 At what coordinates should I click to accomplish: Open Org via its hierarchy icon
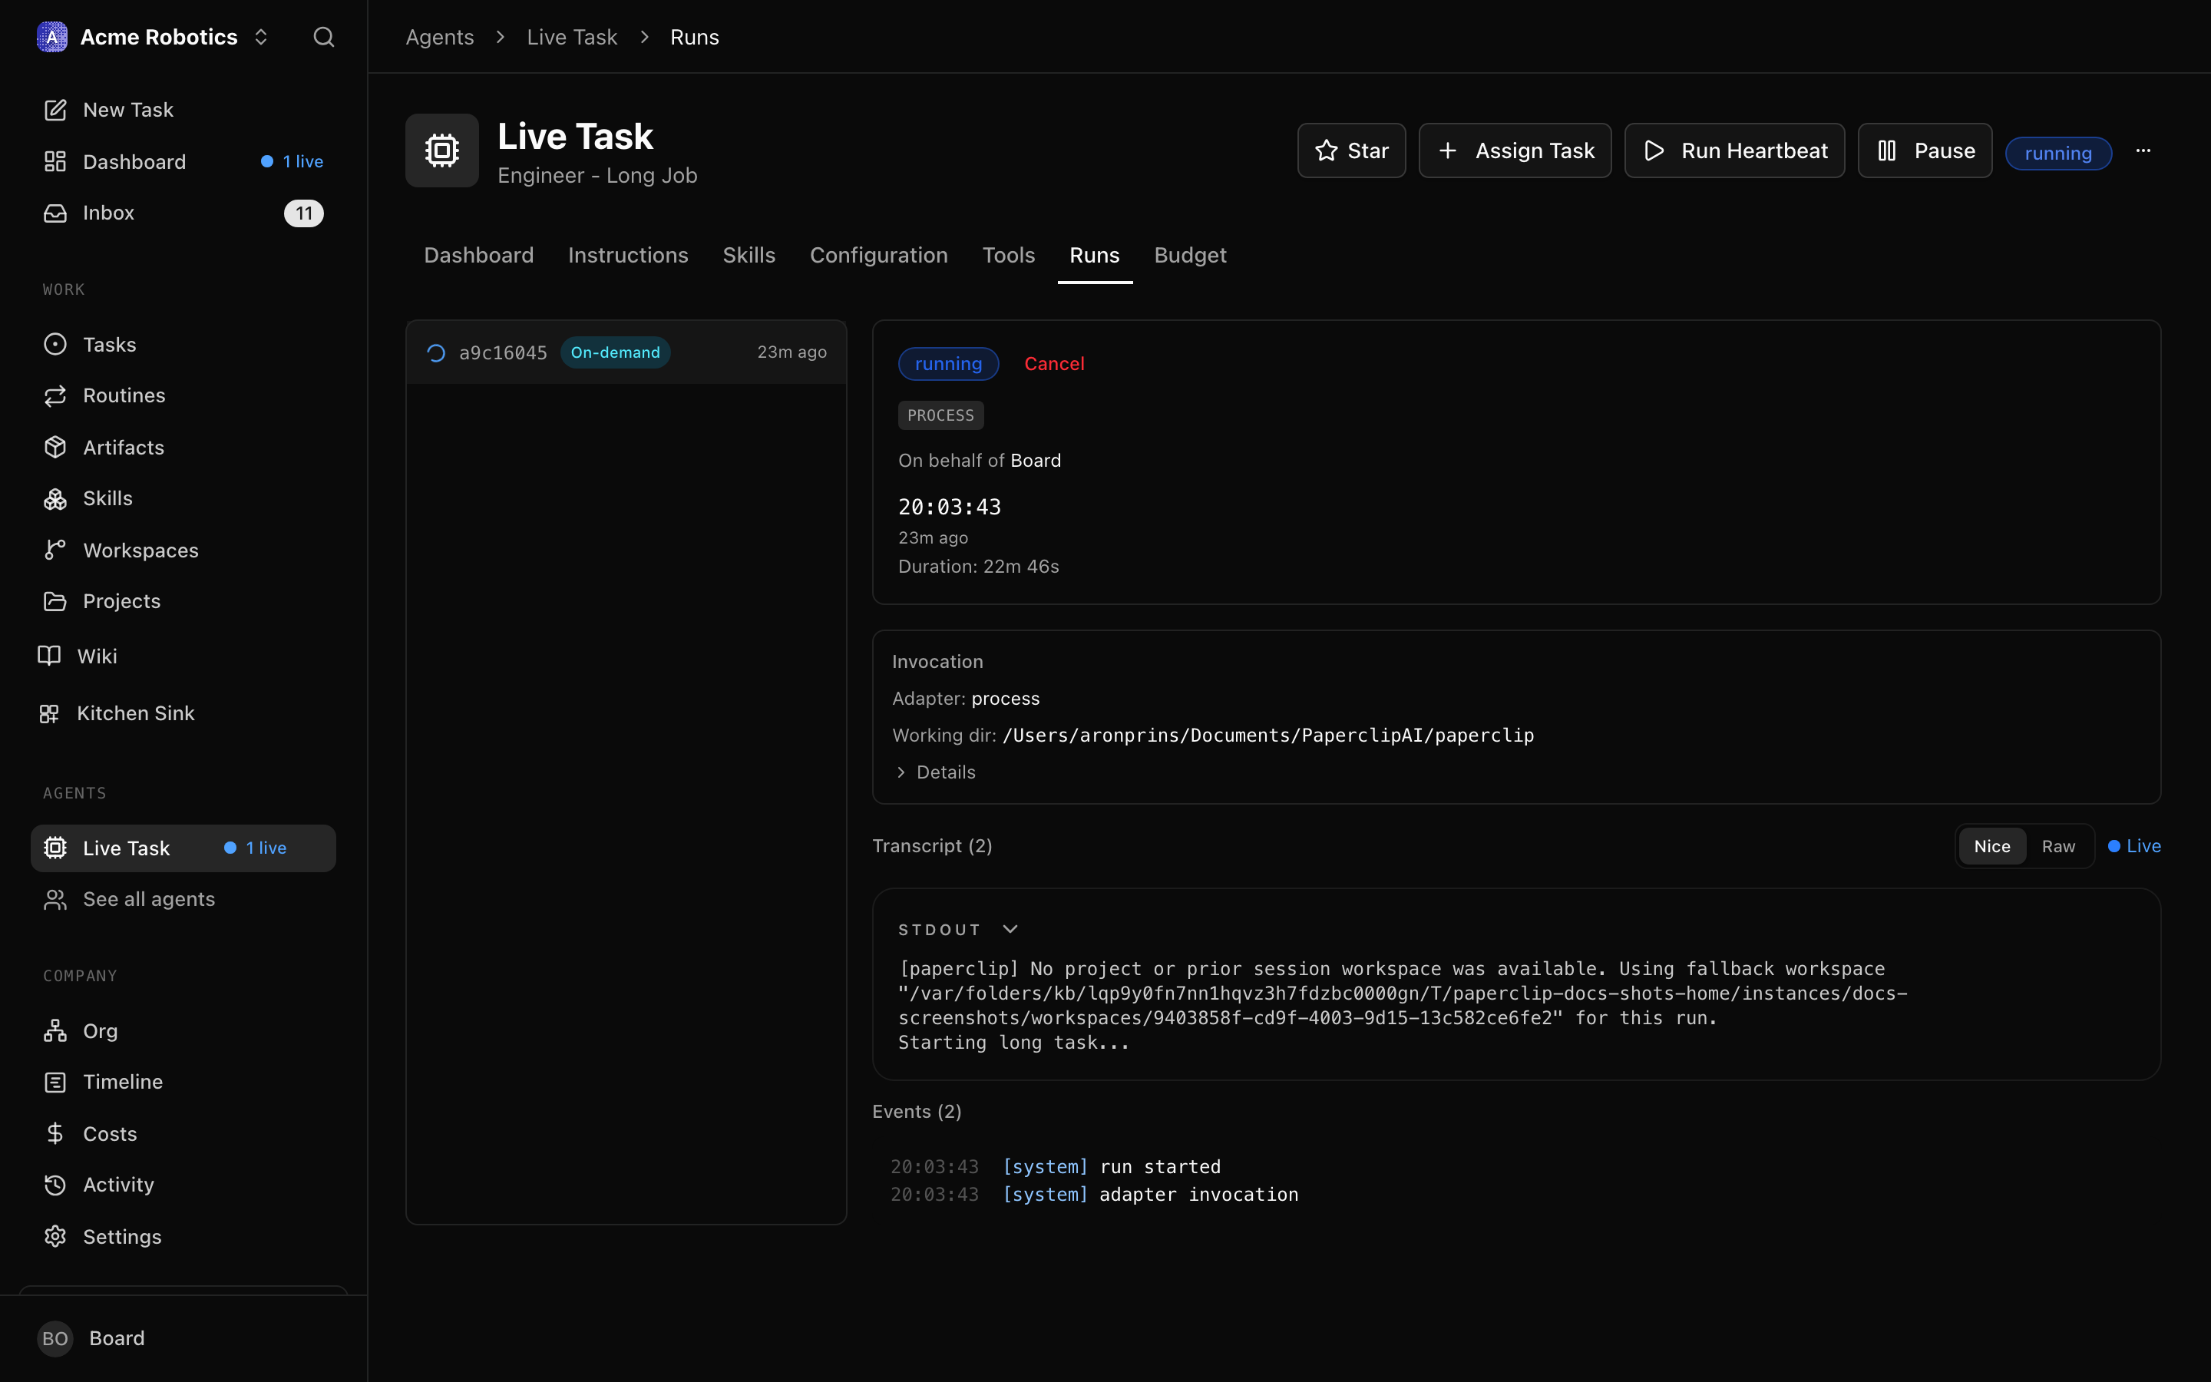pos(55,1031)
